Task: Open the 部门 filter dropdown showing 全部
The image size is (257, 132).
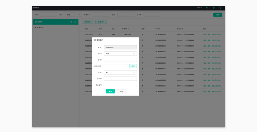Action: [73, 15]
